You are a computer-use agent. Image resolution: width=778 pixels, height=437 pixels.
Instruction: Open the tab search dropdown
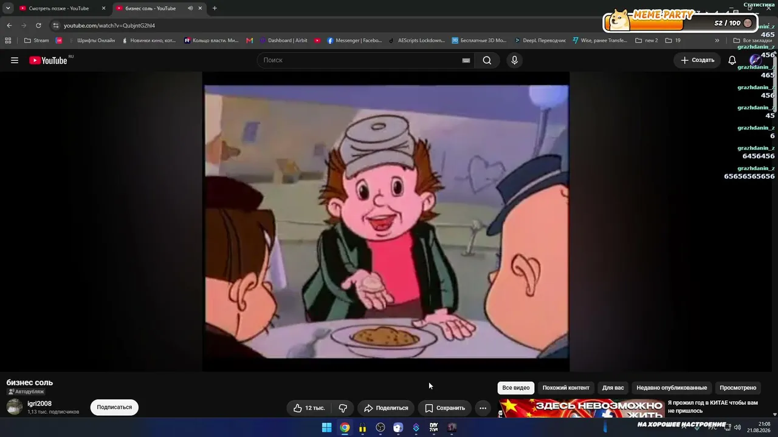pyautogui.click(x=8, y=8)
